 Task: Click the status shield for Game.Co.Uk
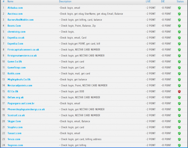tap(179, 62)
